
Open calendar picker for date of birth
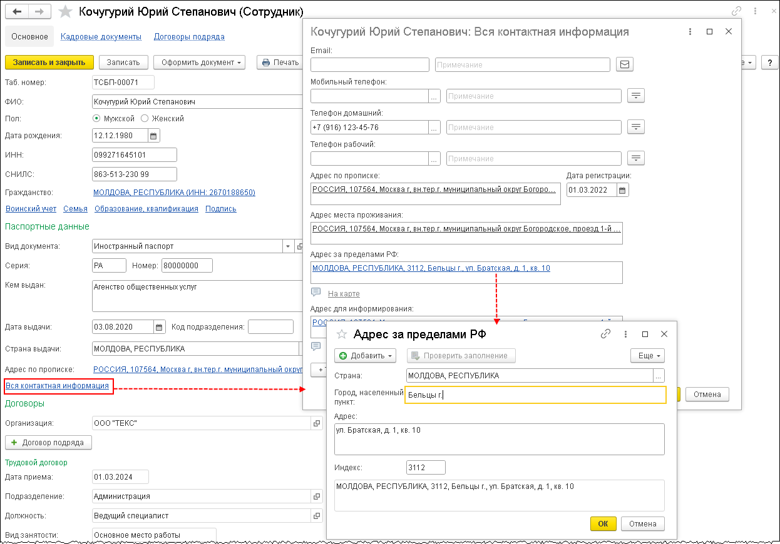(154, 135)
